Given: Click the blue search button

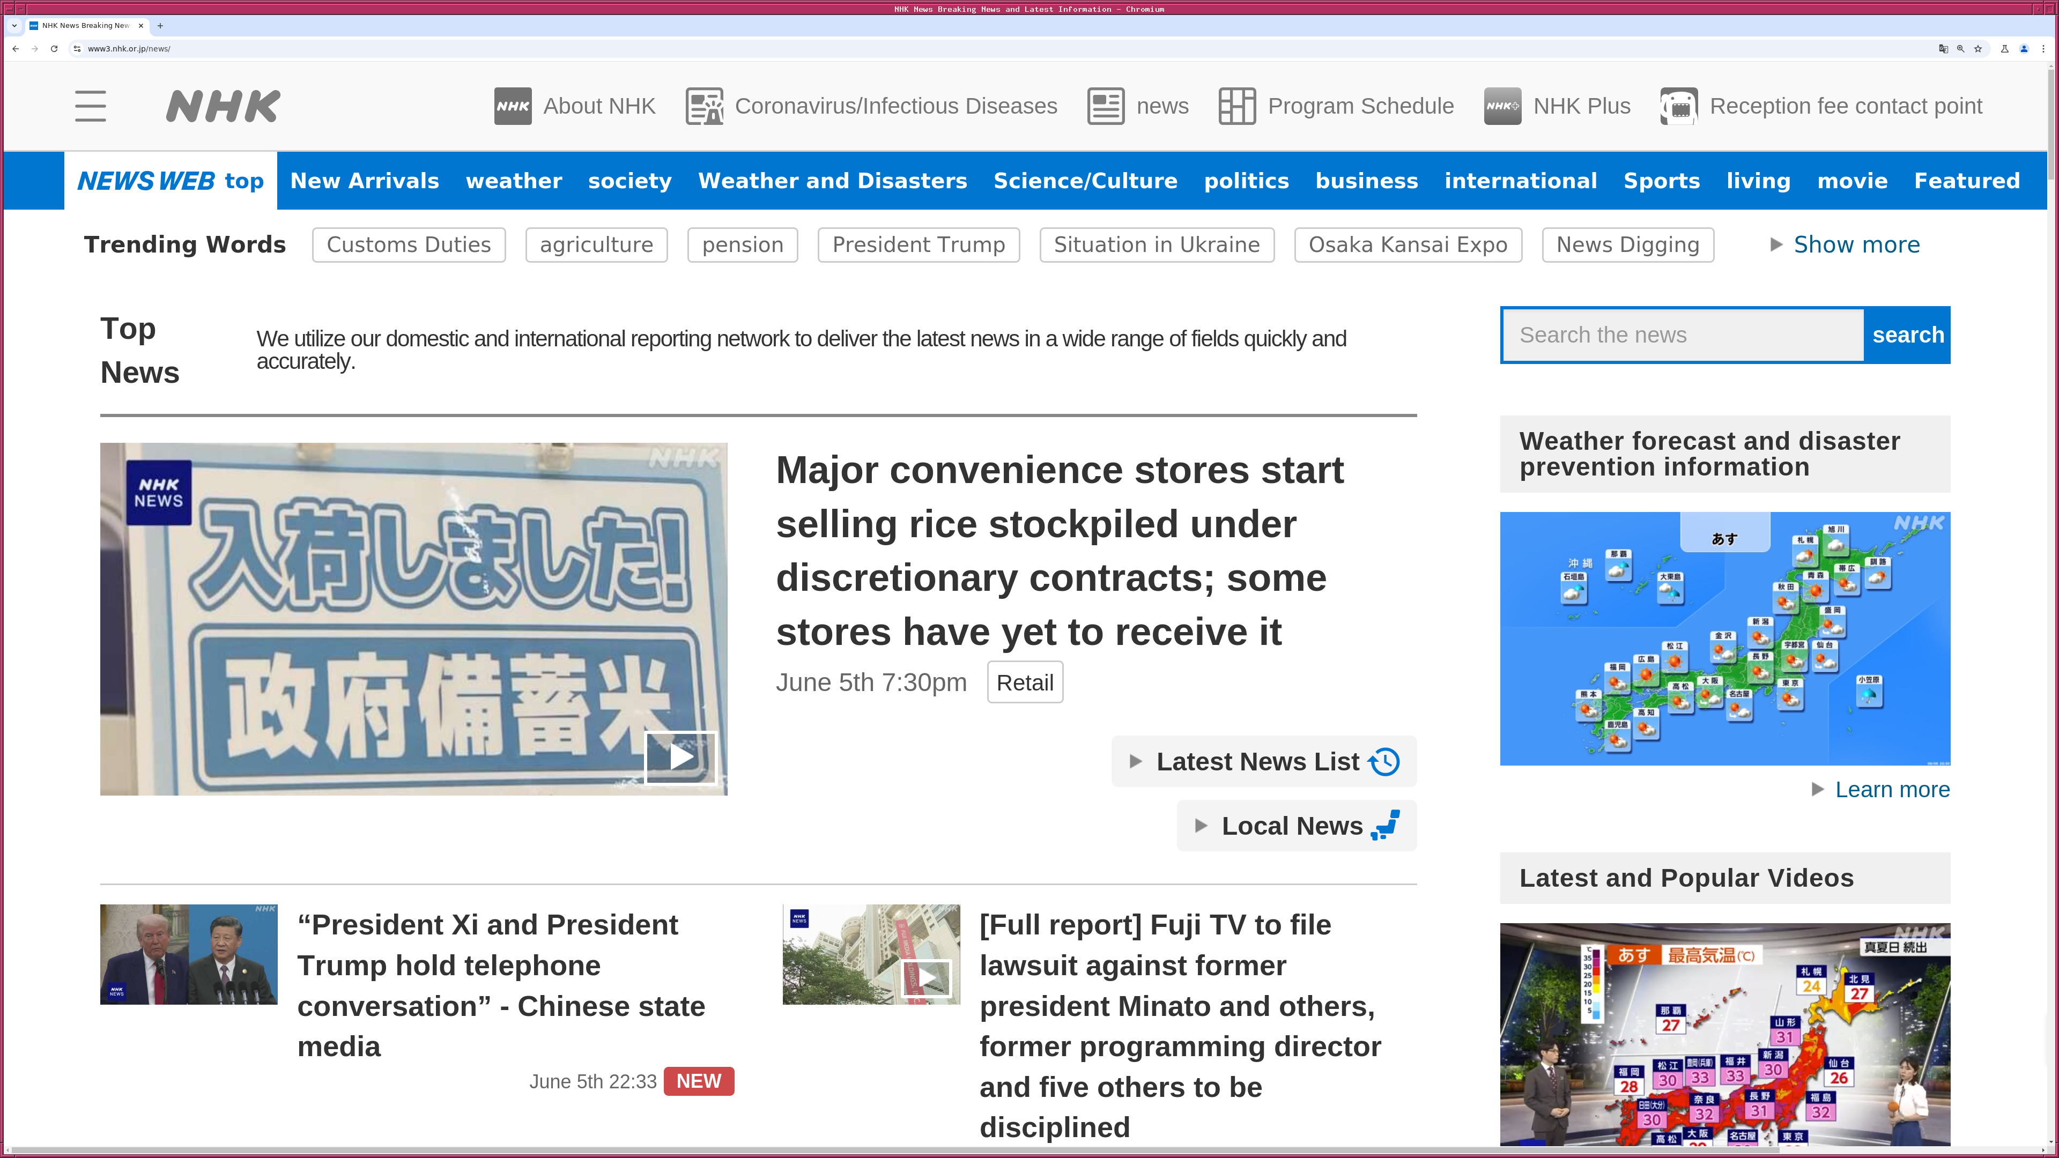Looking at the screenshot, I should tap(1907, 335).
